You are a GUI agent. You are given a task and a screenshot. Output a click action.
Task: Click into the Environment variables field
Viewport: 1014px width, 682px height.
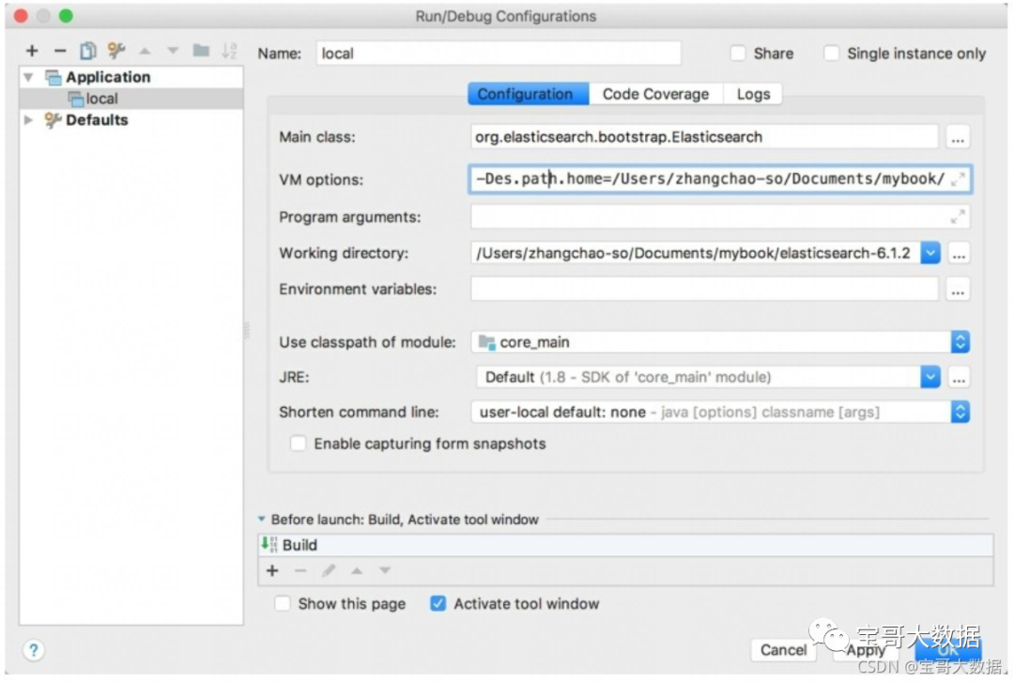click(704, 289)
